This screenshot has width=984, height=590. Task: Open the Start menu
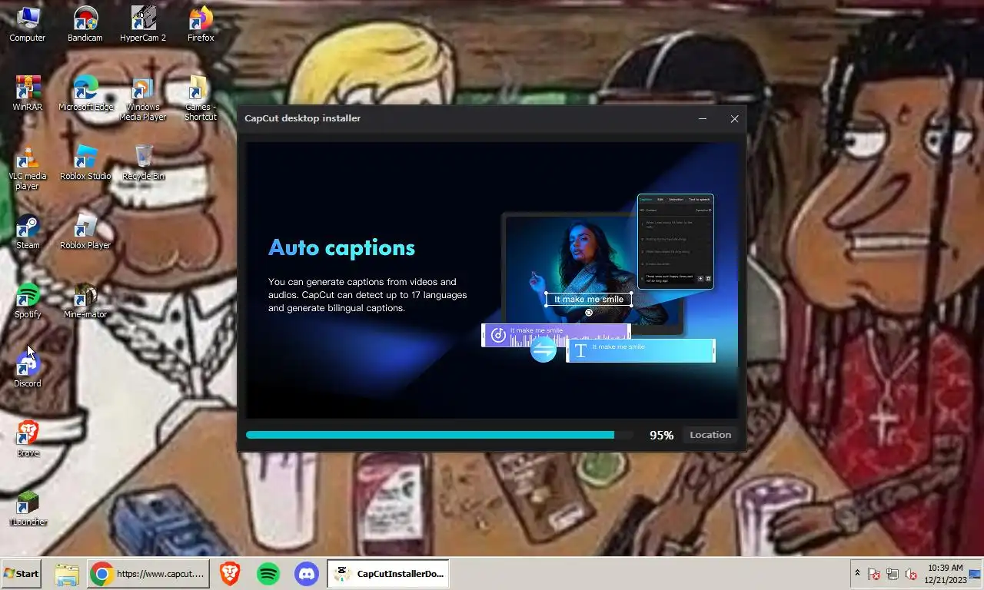(x=21, y=574)
